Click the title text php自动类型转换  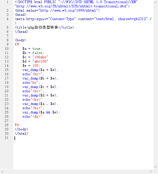pos(43,27)
